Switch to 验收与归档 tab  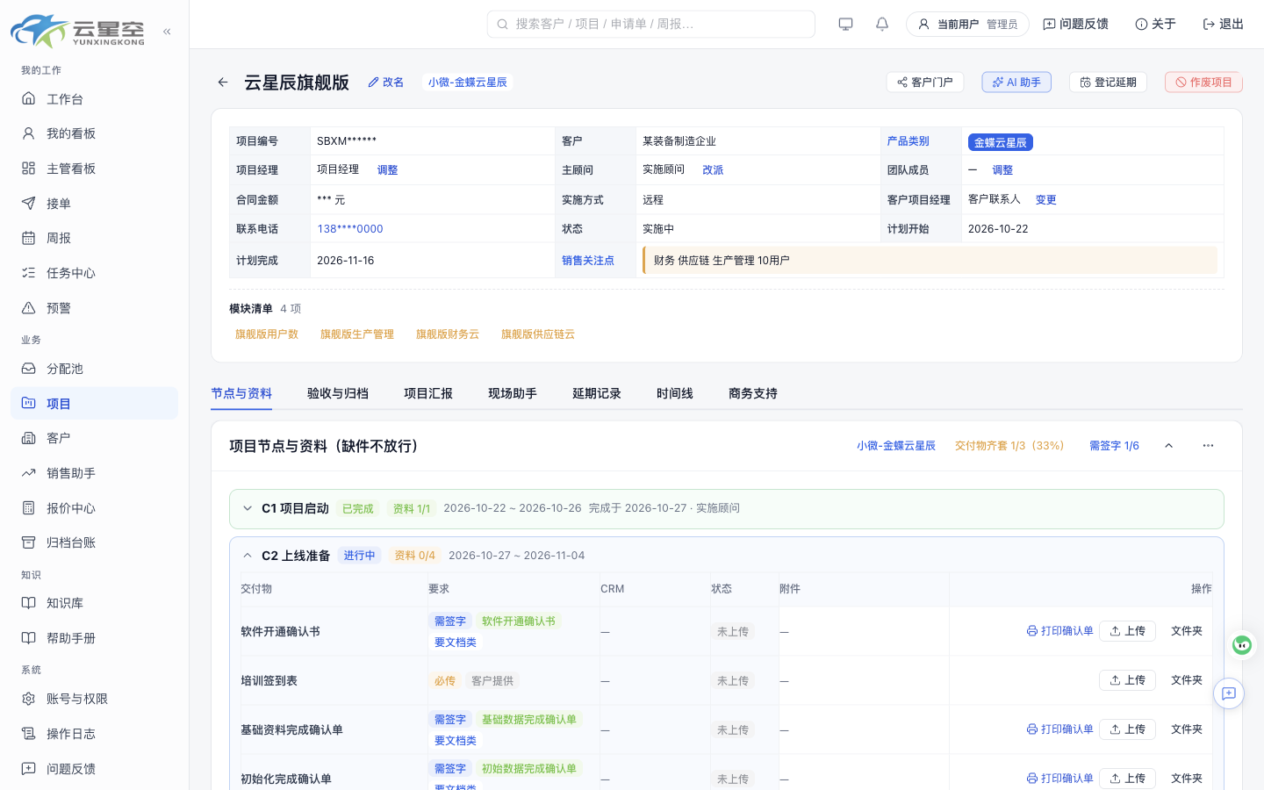click(x=338, y=393)
